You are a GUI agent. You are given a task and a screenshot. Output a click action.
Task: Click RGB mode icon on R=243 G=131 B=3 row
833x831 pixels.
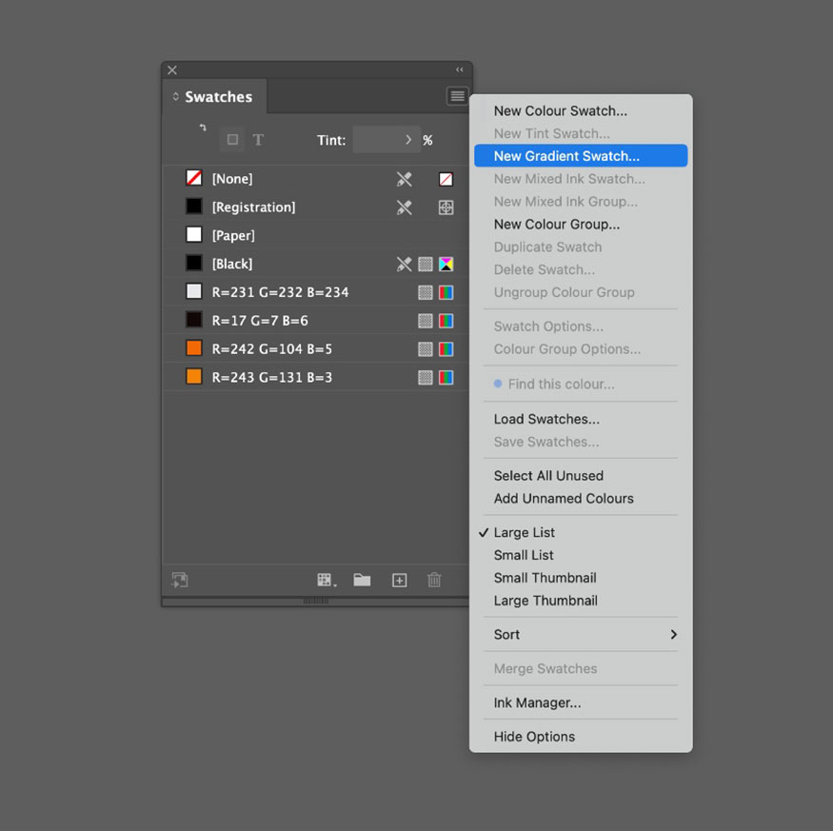click(x=446, y=377)
